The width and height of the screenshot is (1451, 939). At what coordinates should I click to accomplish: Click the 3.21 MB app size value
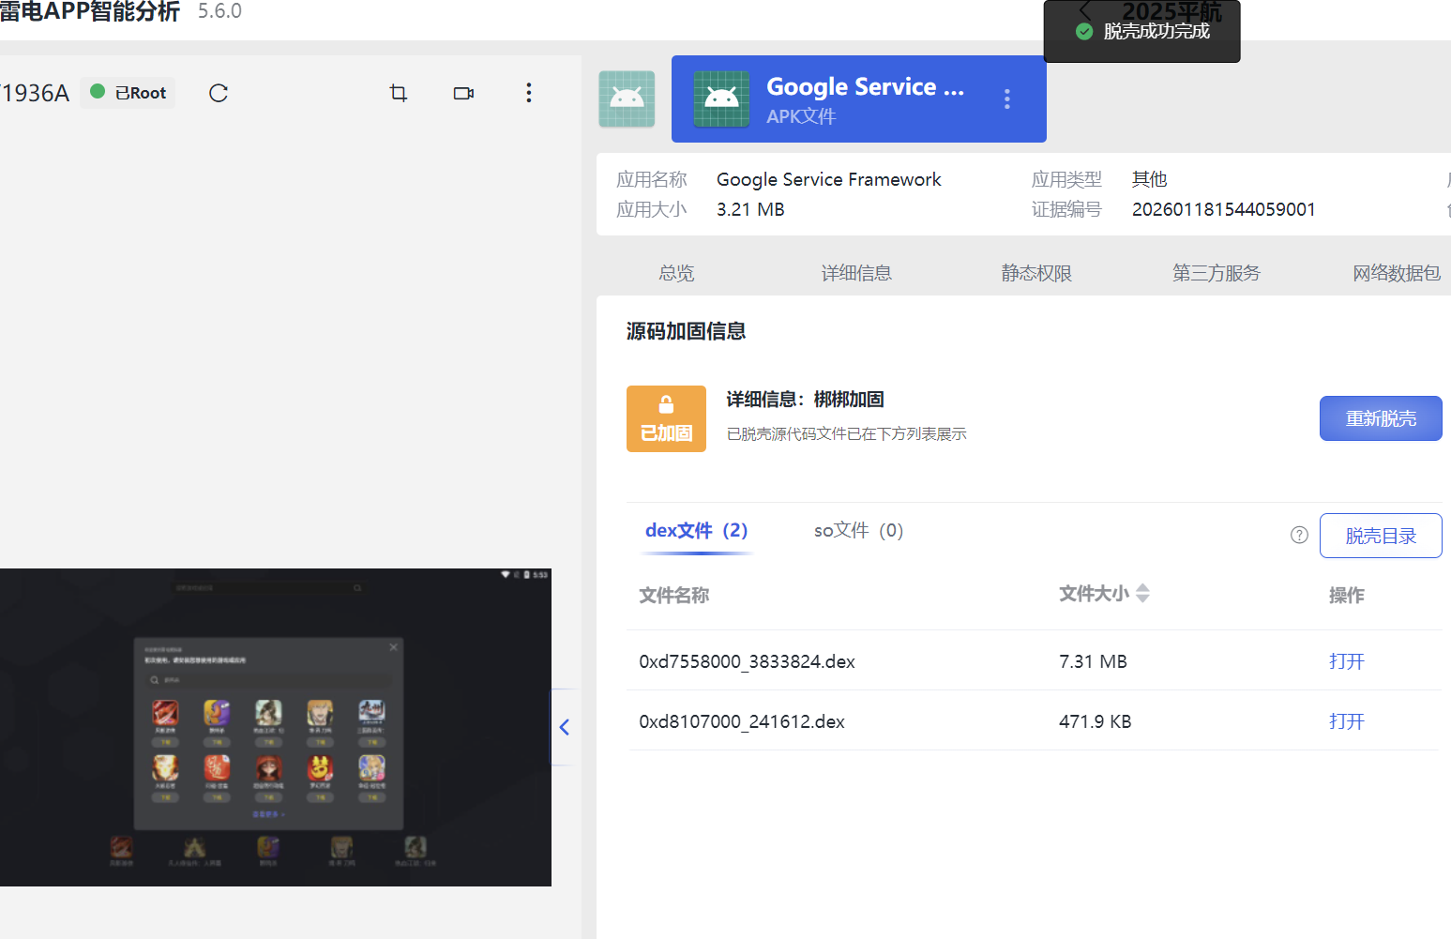(x=750, y=209)
